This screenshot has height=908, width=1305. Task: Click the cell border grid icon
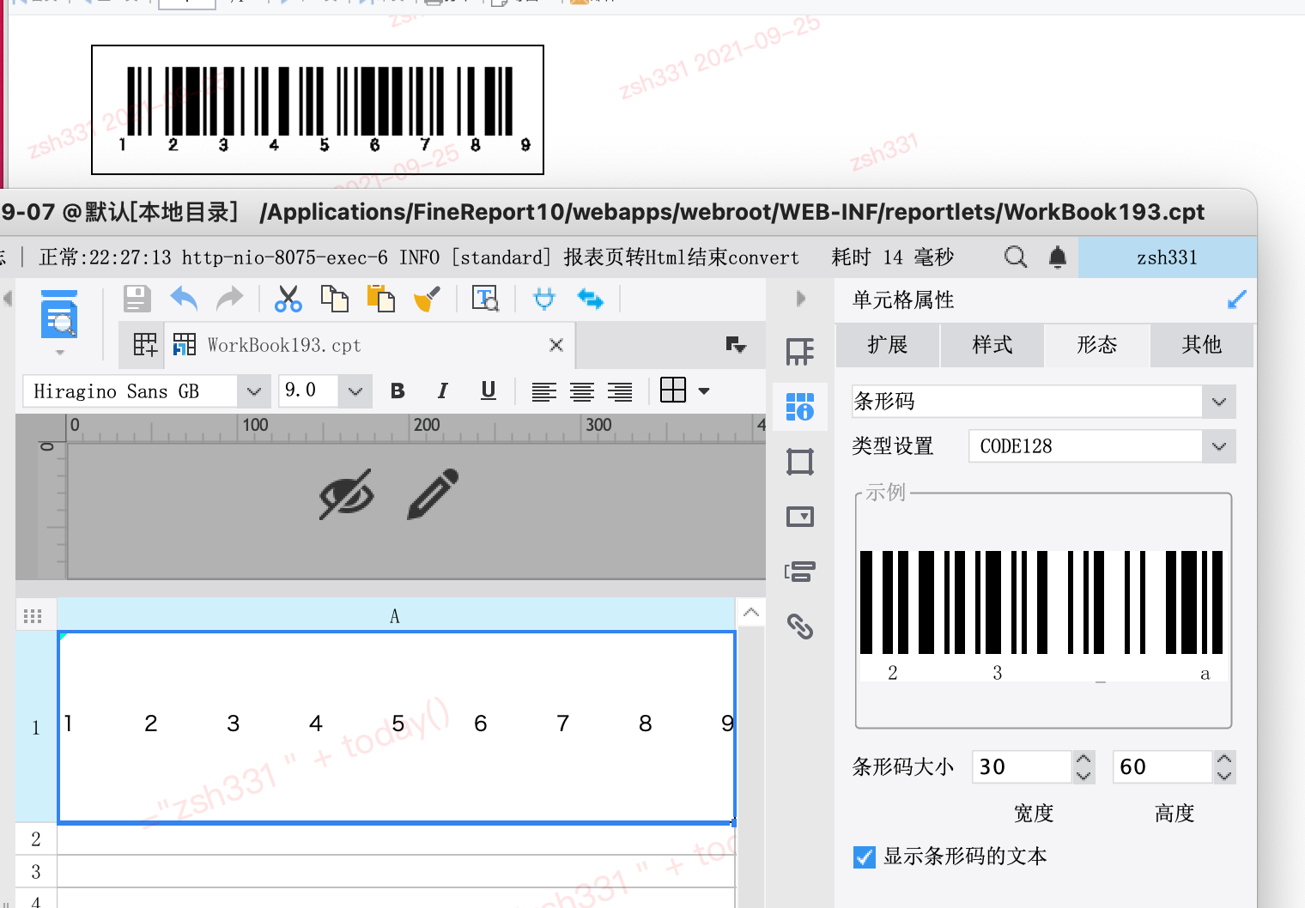(x=673, y=390)
